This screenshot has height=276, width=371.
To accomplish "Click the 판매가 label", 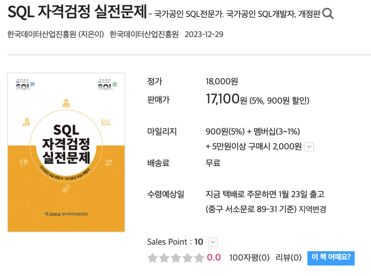I will (158, 100).
